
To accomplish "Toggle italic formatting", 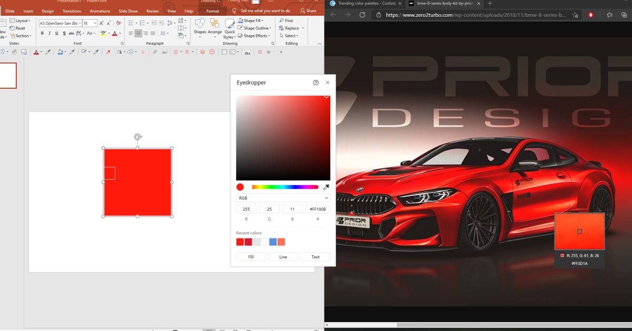I will [49, 33].
